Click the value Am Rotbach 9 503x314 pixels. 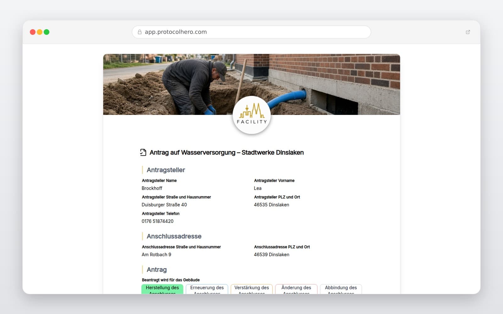pyautogui.click(x=156, y=255)
